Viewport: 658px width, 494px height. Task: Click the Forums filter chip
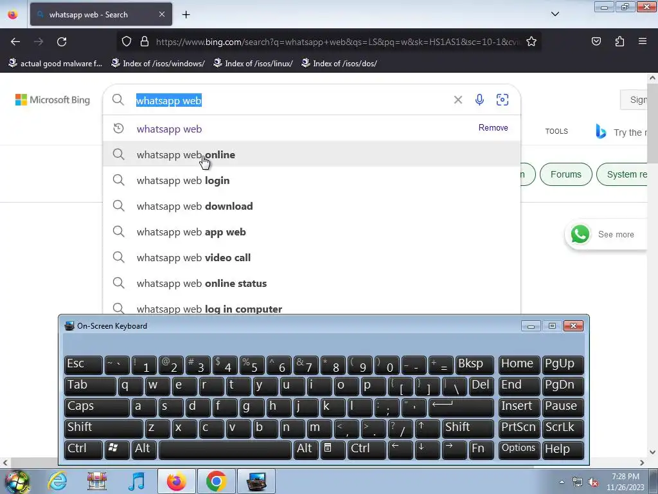[565, 174]
